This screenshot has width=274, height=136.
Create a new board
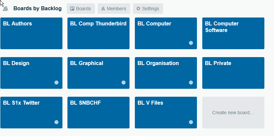233,113
